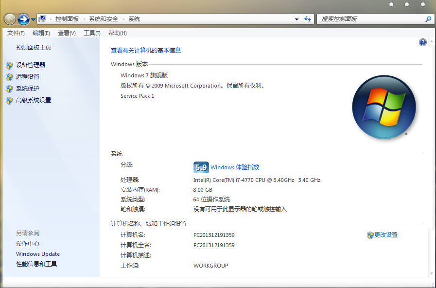Click the shield icon beside 系统保护
The width and height of the screenshot is (436, 288).
9,89
